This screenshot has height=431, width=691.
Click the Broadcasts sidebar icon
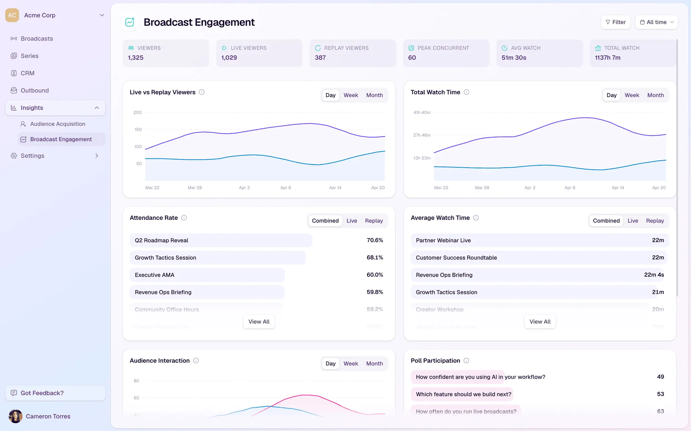click(x=14, y=38)
